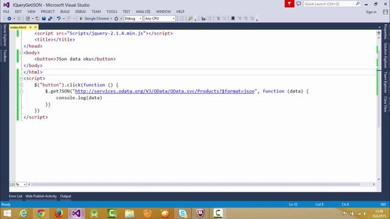Click the Windows Start button
The width and height of the screenshot is (390, 219).
(7, 214)
